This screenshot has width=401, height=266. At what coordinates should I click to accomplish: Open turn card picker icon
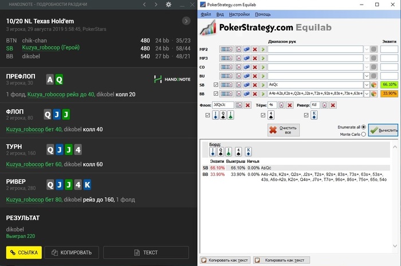[281, 105]
